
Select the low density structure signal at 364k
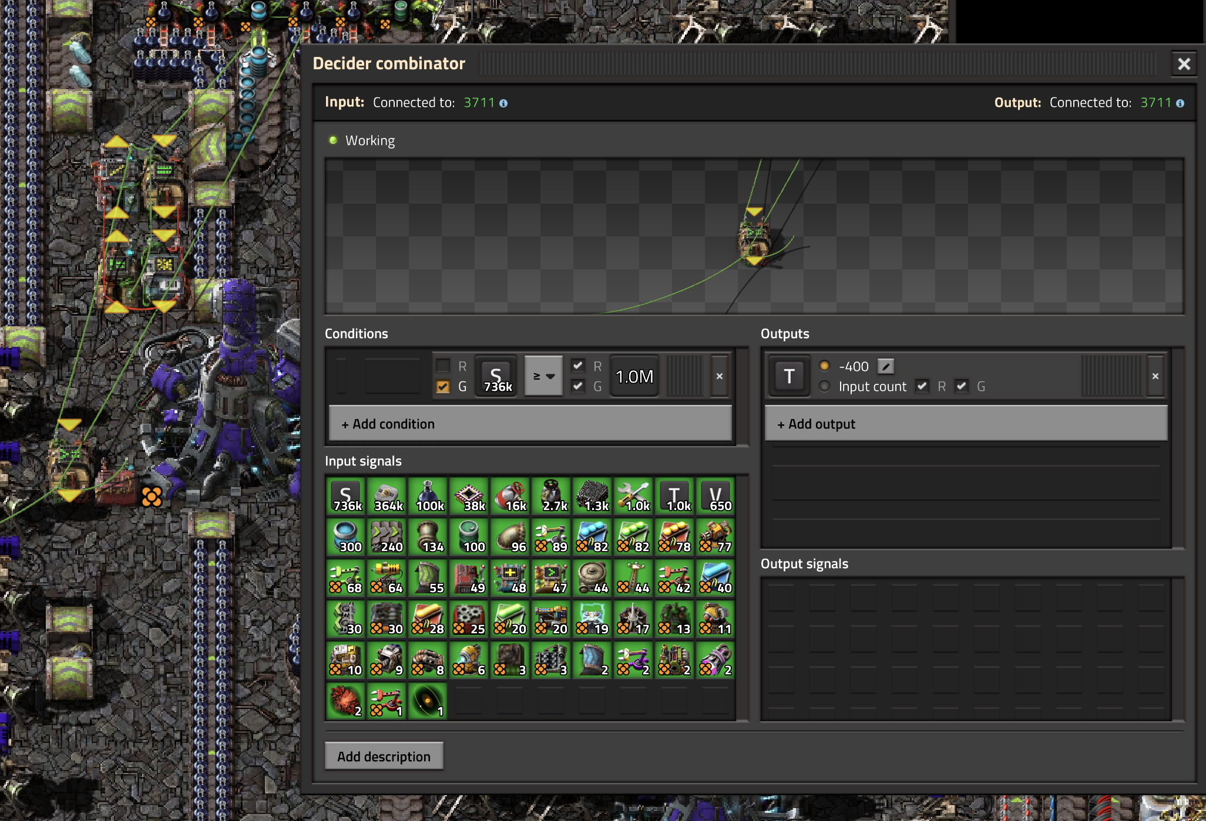[387, 496]
